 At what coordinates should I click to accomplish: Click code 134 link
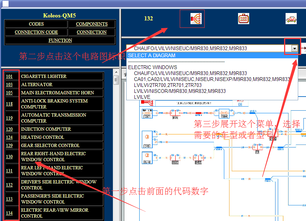pos(9,213)
